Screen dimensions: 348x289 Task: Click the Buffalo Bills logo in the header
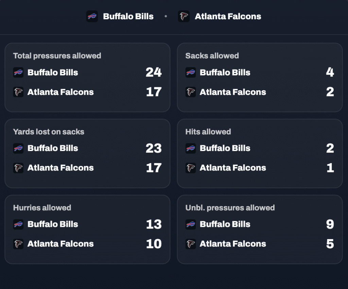point(92,16)
